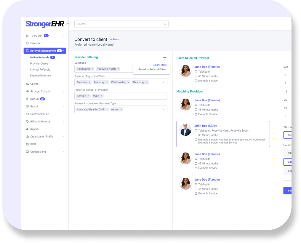Click the Search input field
Image resolution: width=301 pixels, height=243 pixels.
coord(119,24)
